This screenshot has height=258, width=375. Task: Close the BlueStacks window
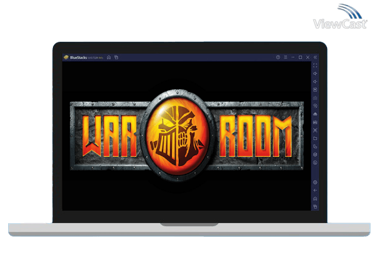click(x=308, y=57)
